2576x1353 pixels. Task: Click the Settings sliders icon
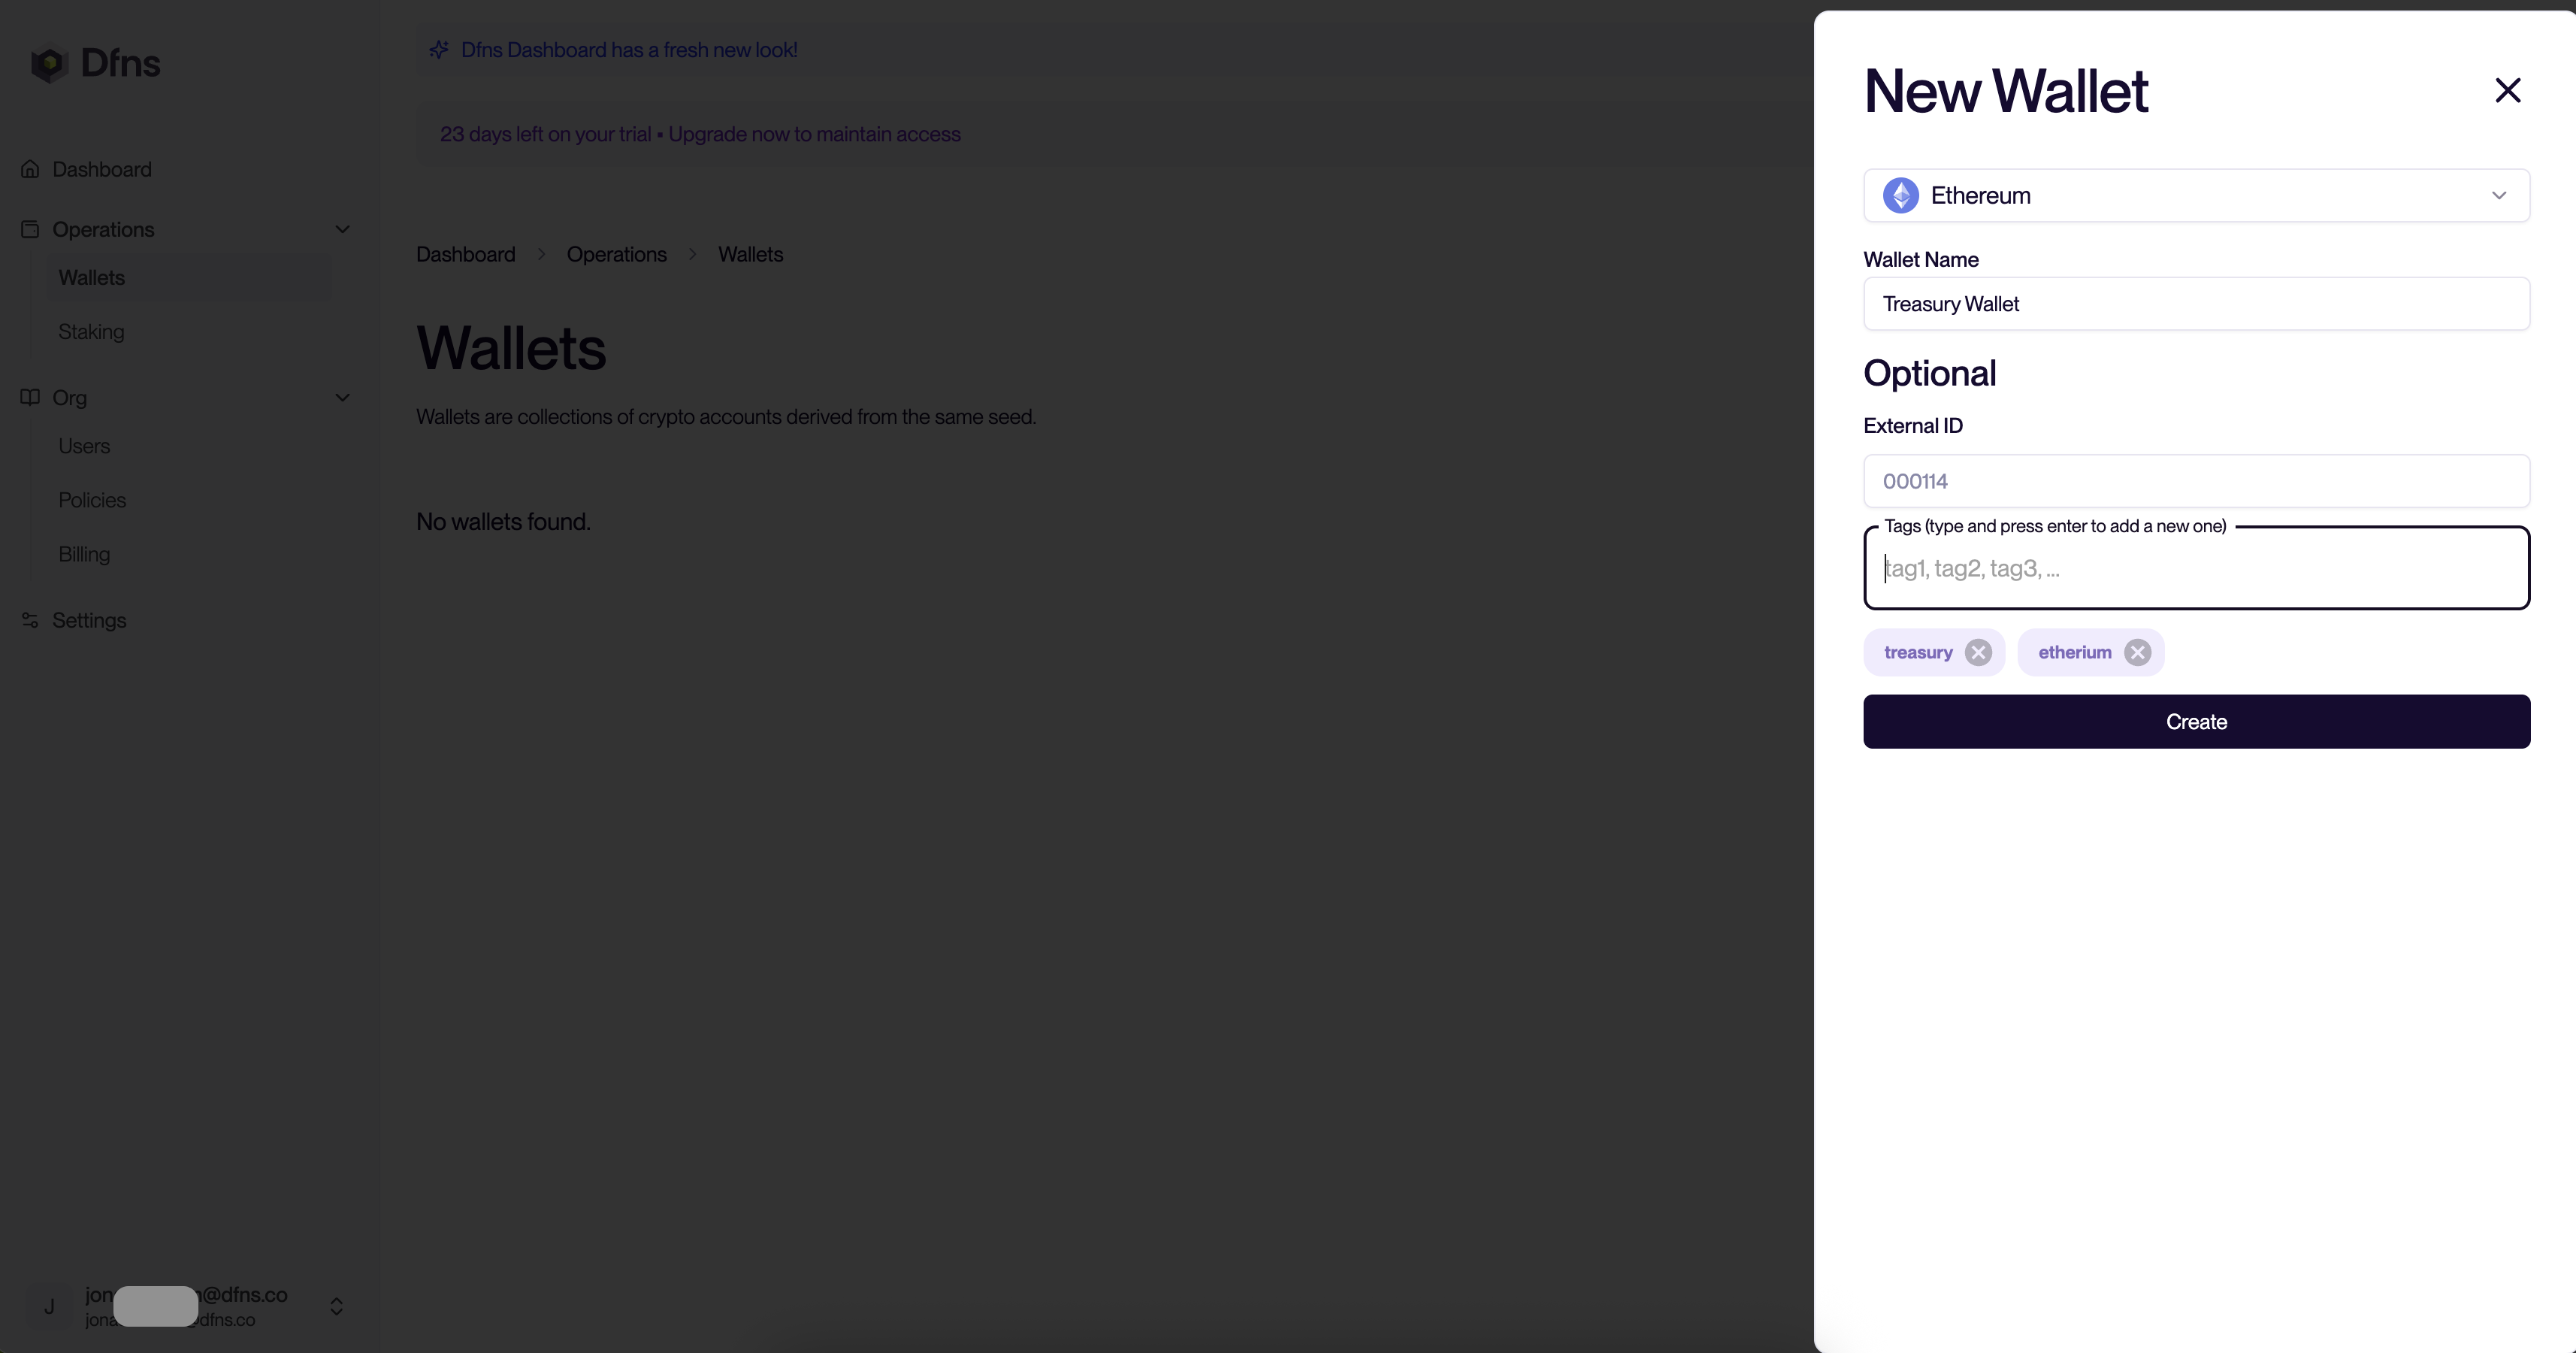click(30, 620)
